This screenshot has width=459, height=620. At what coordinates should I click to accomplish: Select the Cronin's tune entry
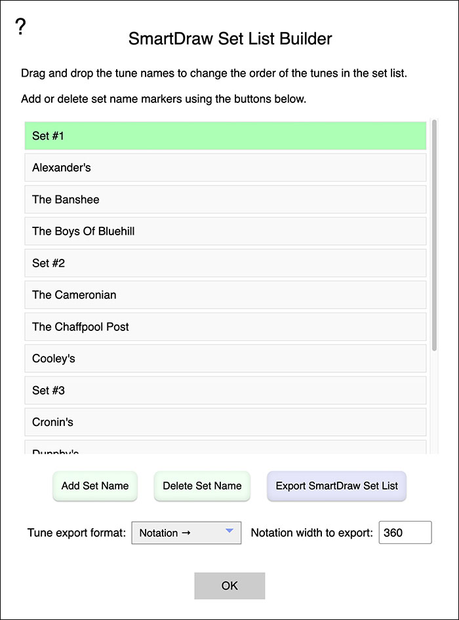point(226,422)
